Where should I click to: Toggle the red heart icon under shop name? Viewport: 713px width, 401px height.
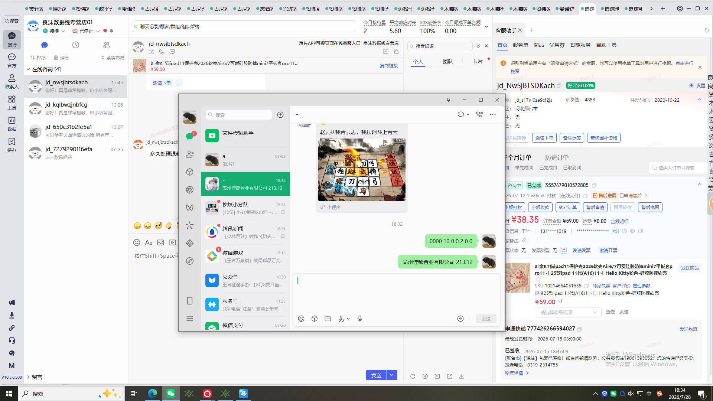click(105, 31)
